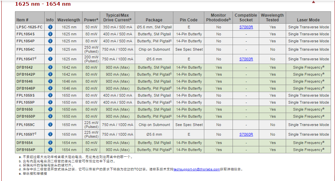Click info icon for DFB1654P

coord(50,150)
